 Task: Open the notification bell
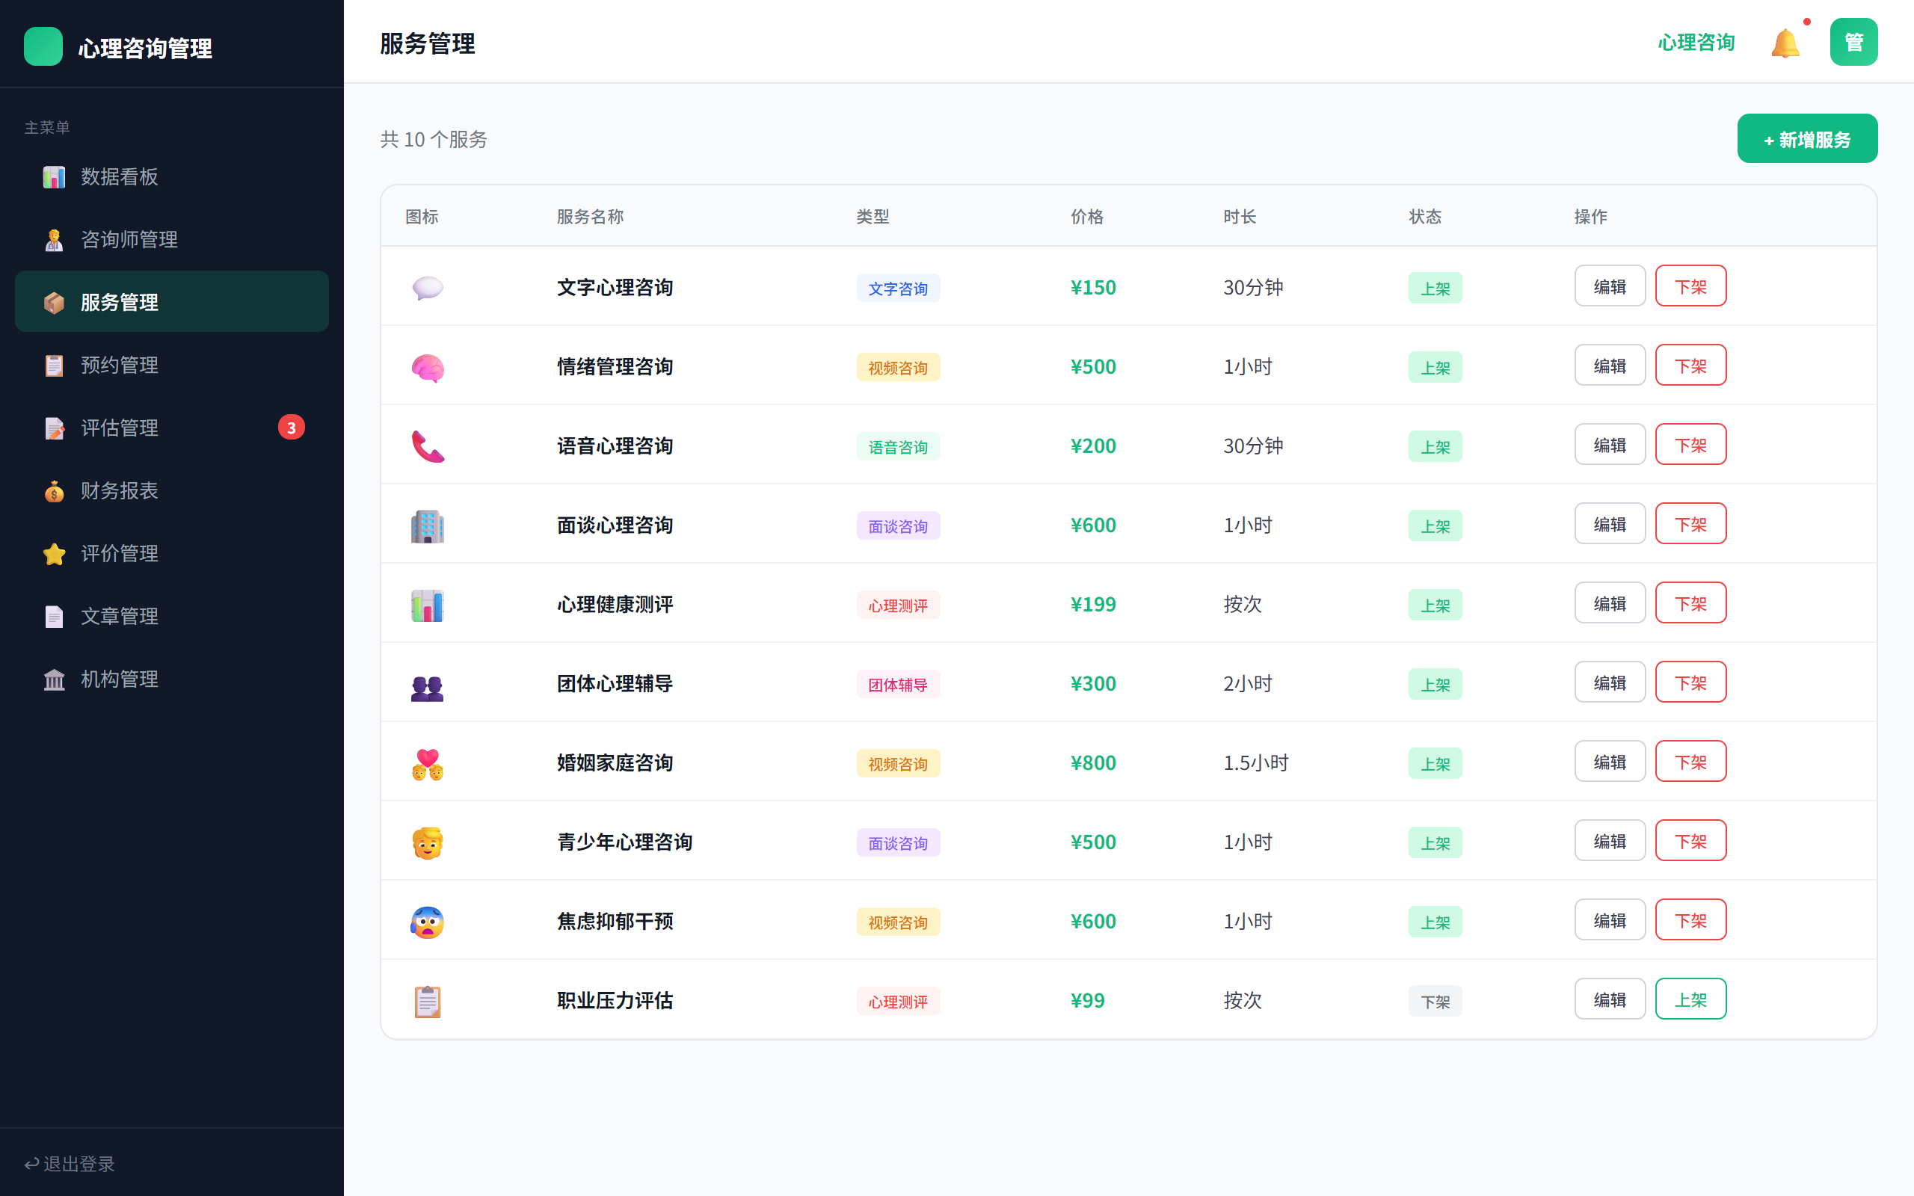click(x=1785, y=43)
